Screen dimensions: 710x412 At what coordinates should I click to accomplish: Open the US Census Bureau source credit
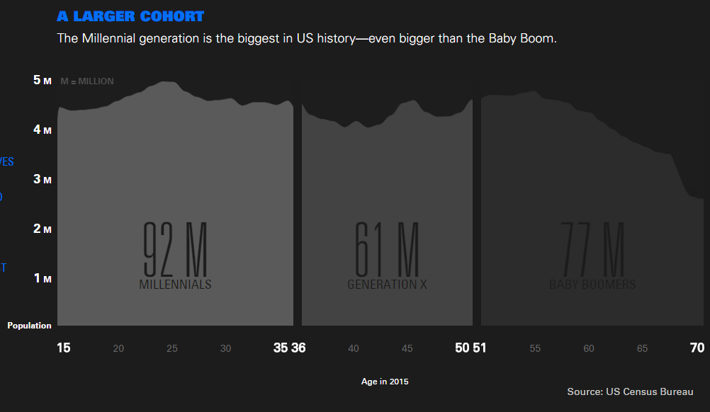point(630,391)
